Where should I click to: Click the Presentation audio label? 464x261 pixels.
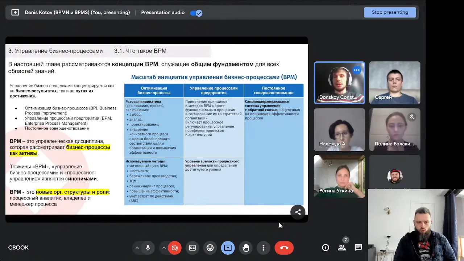pos(163,12)
